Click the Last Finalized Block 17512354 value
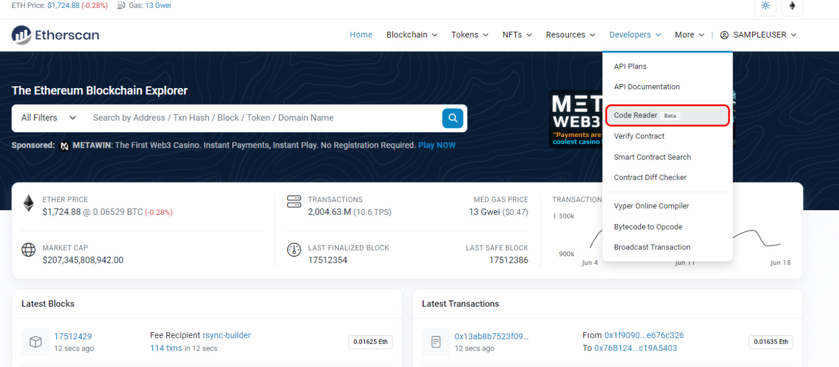 point(328,260)
